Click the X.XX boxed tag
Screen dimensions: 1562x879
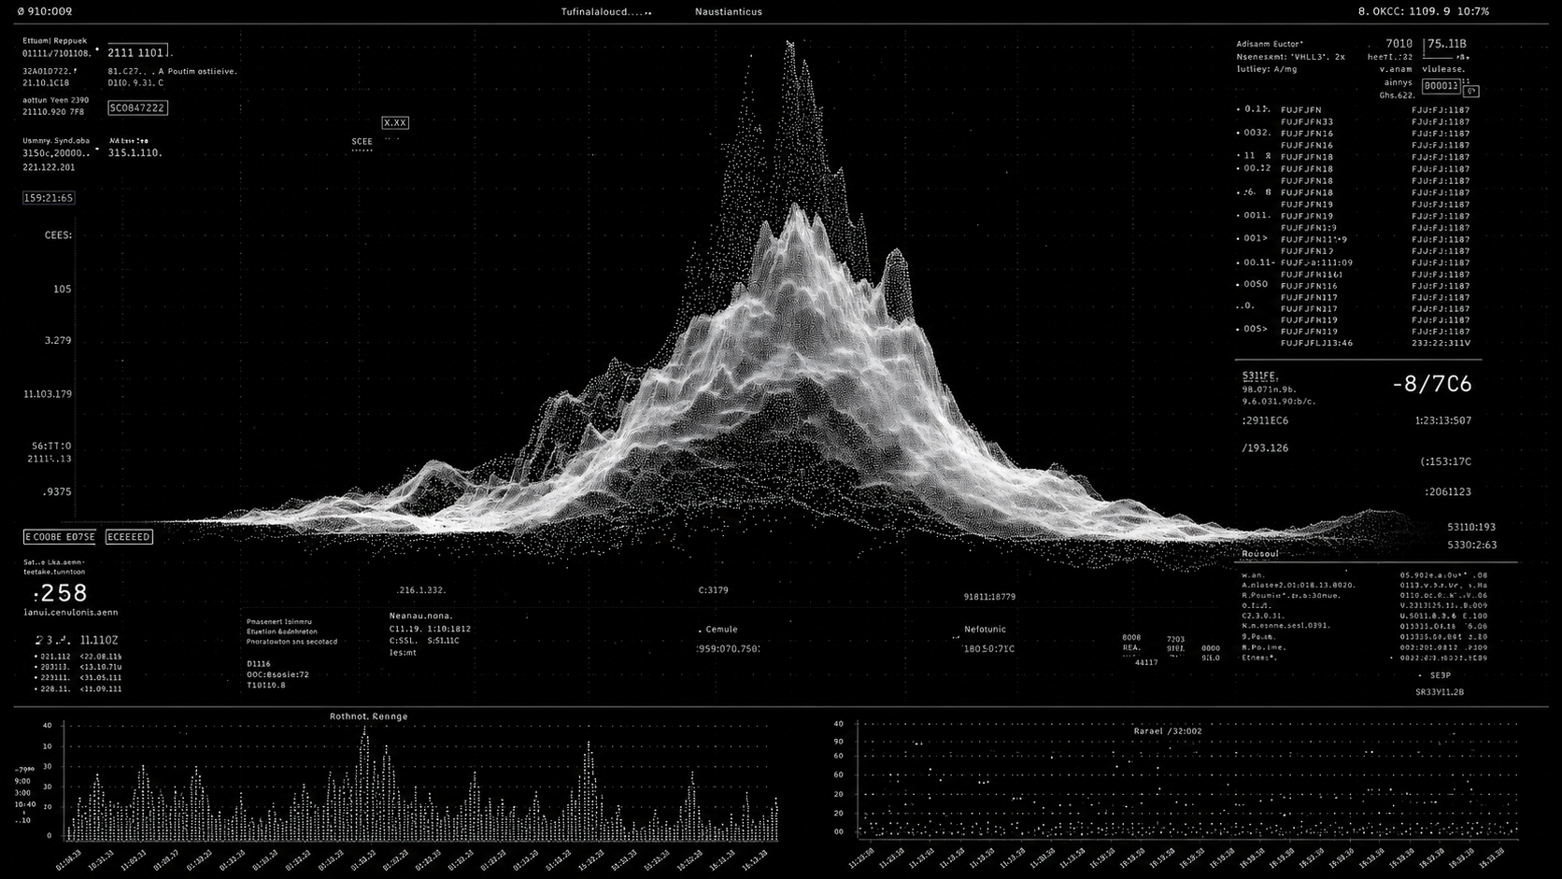[x=395, y=122]
